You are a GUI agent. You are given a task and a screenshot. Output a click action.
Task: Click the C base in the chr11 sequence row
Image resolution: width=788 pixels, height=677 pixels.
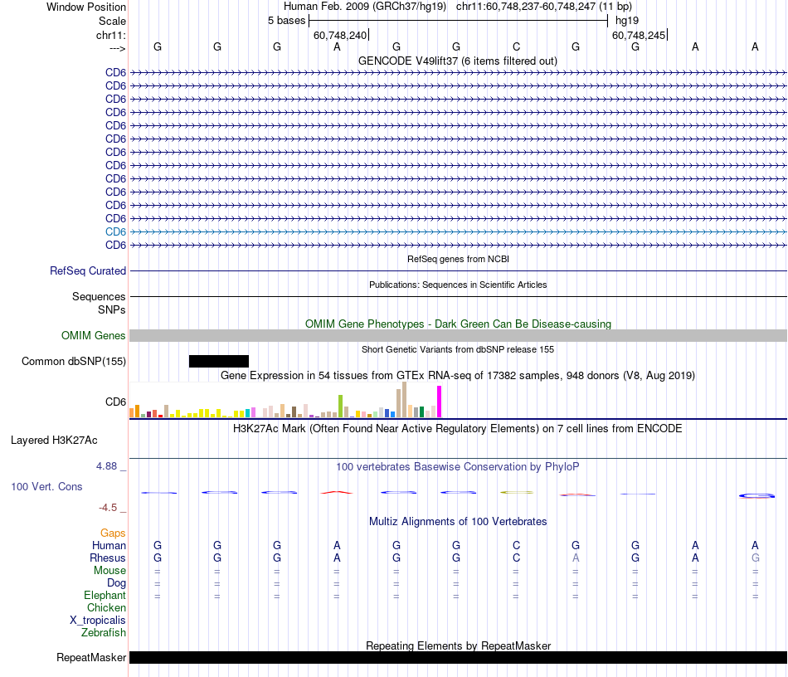[516, 46]
